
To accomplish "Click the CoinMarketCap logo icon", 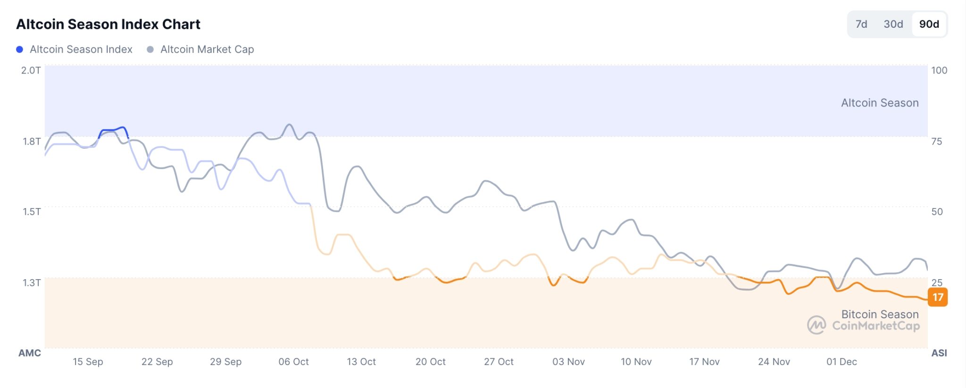I will tap(816, 325).
